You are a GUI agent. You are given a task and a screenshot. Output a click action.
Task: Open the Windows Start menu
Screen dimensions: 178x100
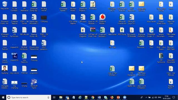click(x=3, y=97)
